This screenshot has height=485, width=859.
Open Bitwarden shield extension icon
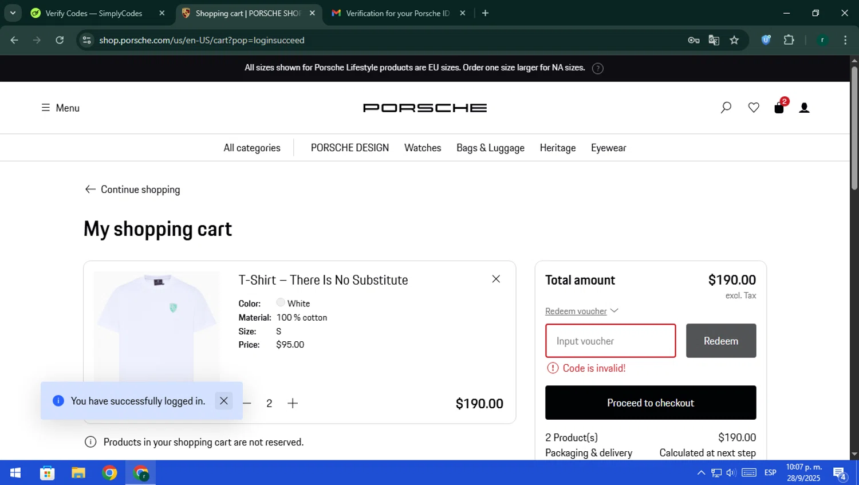[x=766, y=40]
